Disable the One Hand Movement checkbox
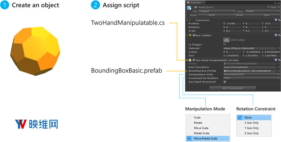The image size is (281, 142). (x=225, y=82)
